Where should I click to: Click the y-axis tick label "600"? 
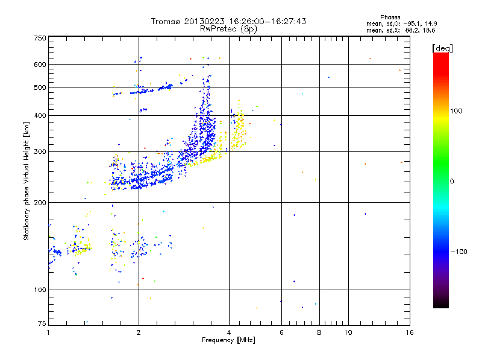[40, 65]
